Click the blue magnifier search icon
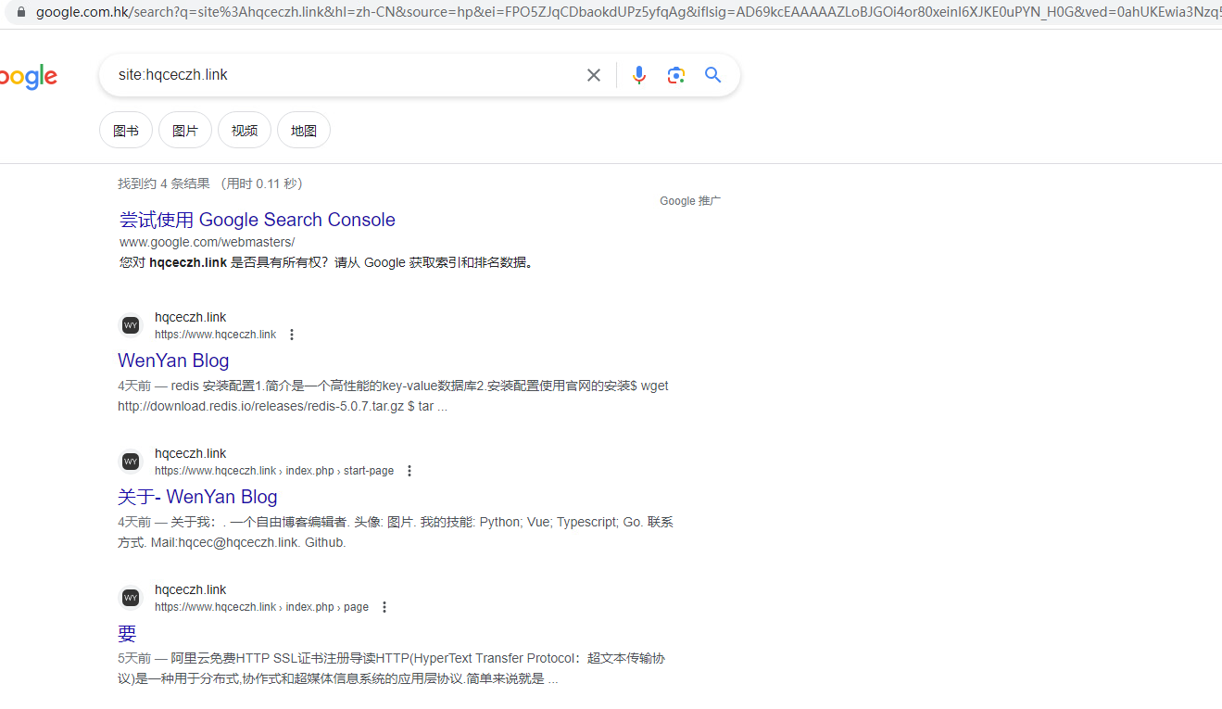This screenshot has width=1222, height=709. (x=712, y=75)
